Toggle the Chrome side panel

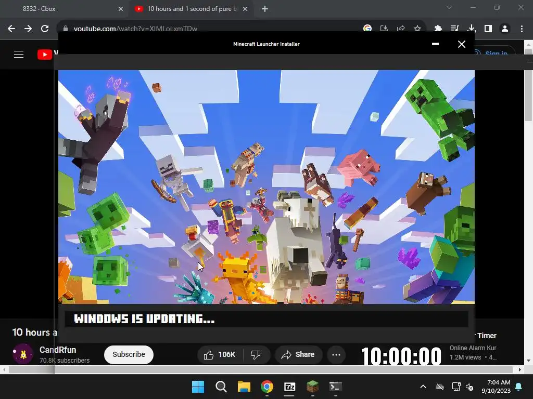488,29
